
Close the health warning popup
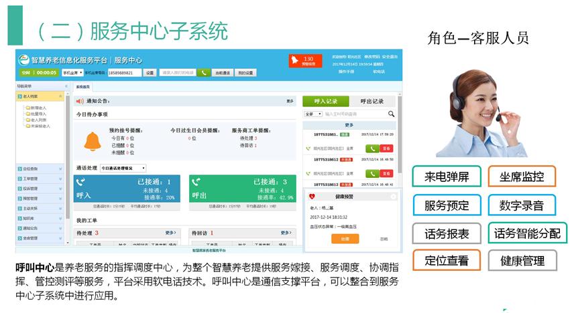[393, 197]
